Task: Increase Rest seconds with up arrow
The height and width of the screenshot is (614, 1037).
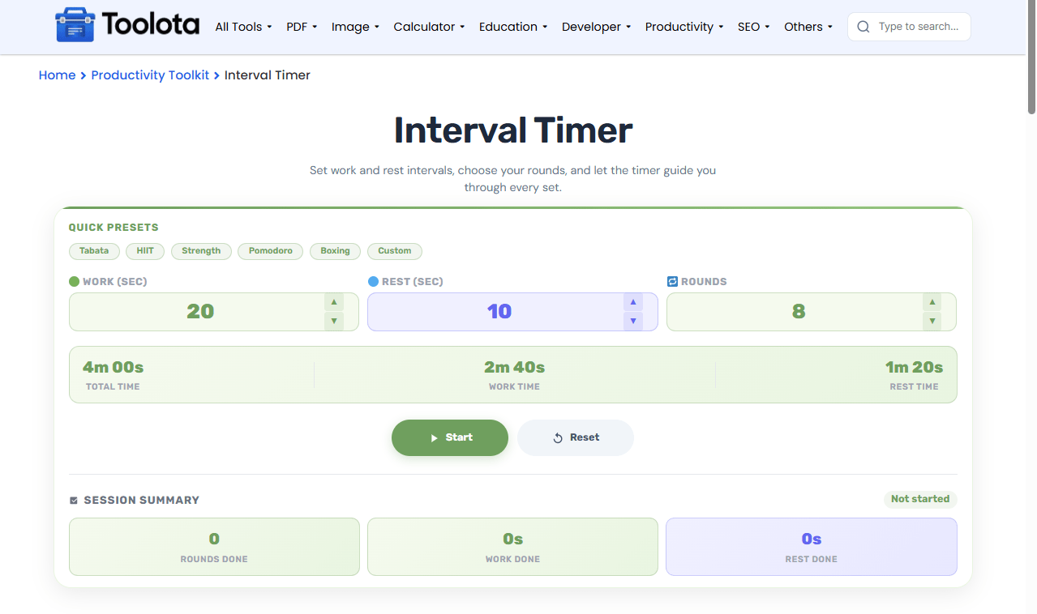Action: coord(633,302)
